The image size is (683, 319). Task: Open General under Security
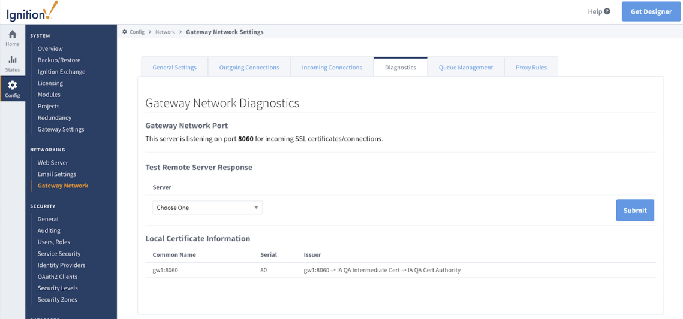48,219
